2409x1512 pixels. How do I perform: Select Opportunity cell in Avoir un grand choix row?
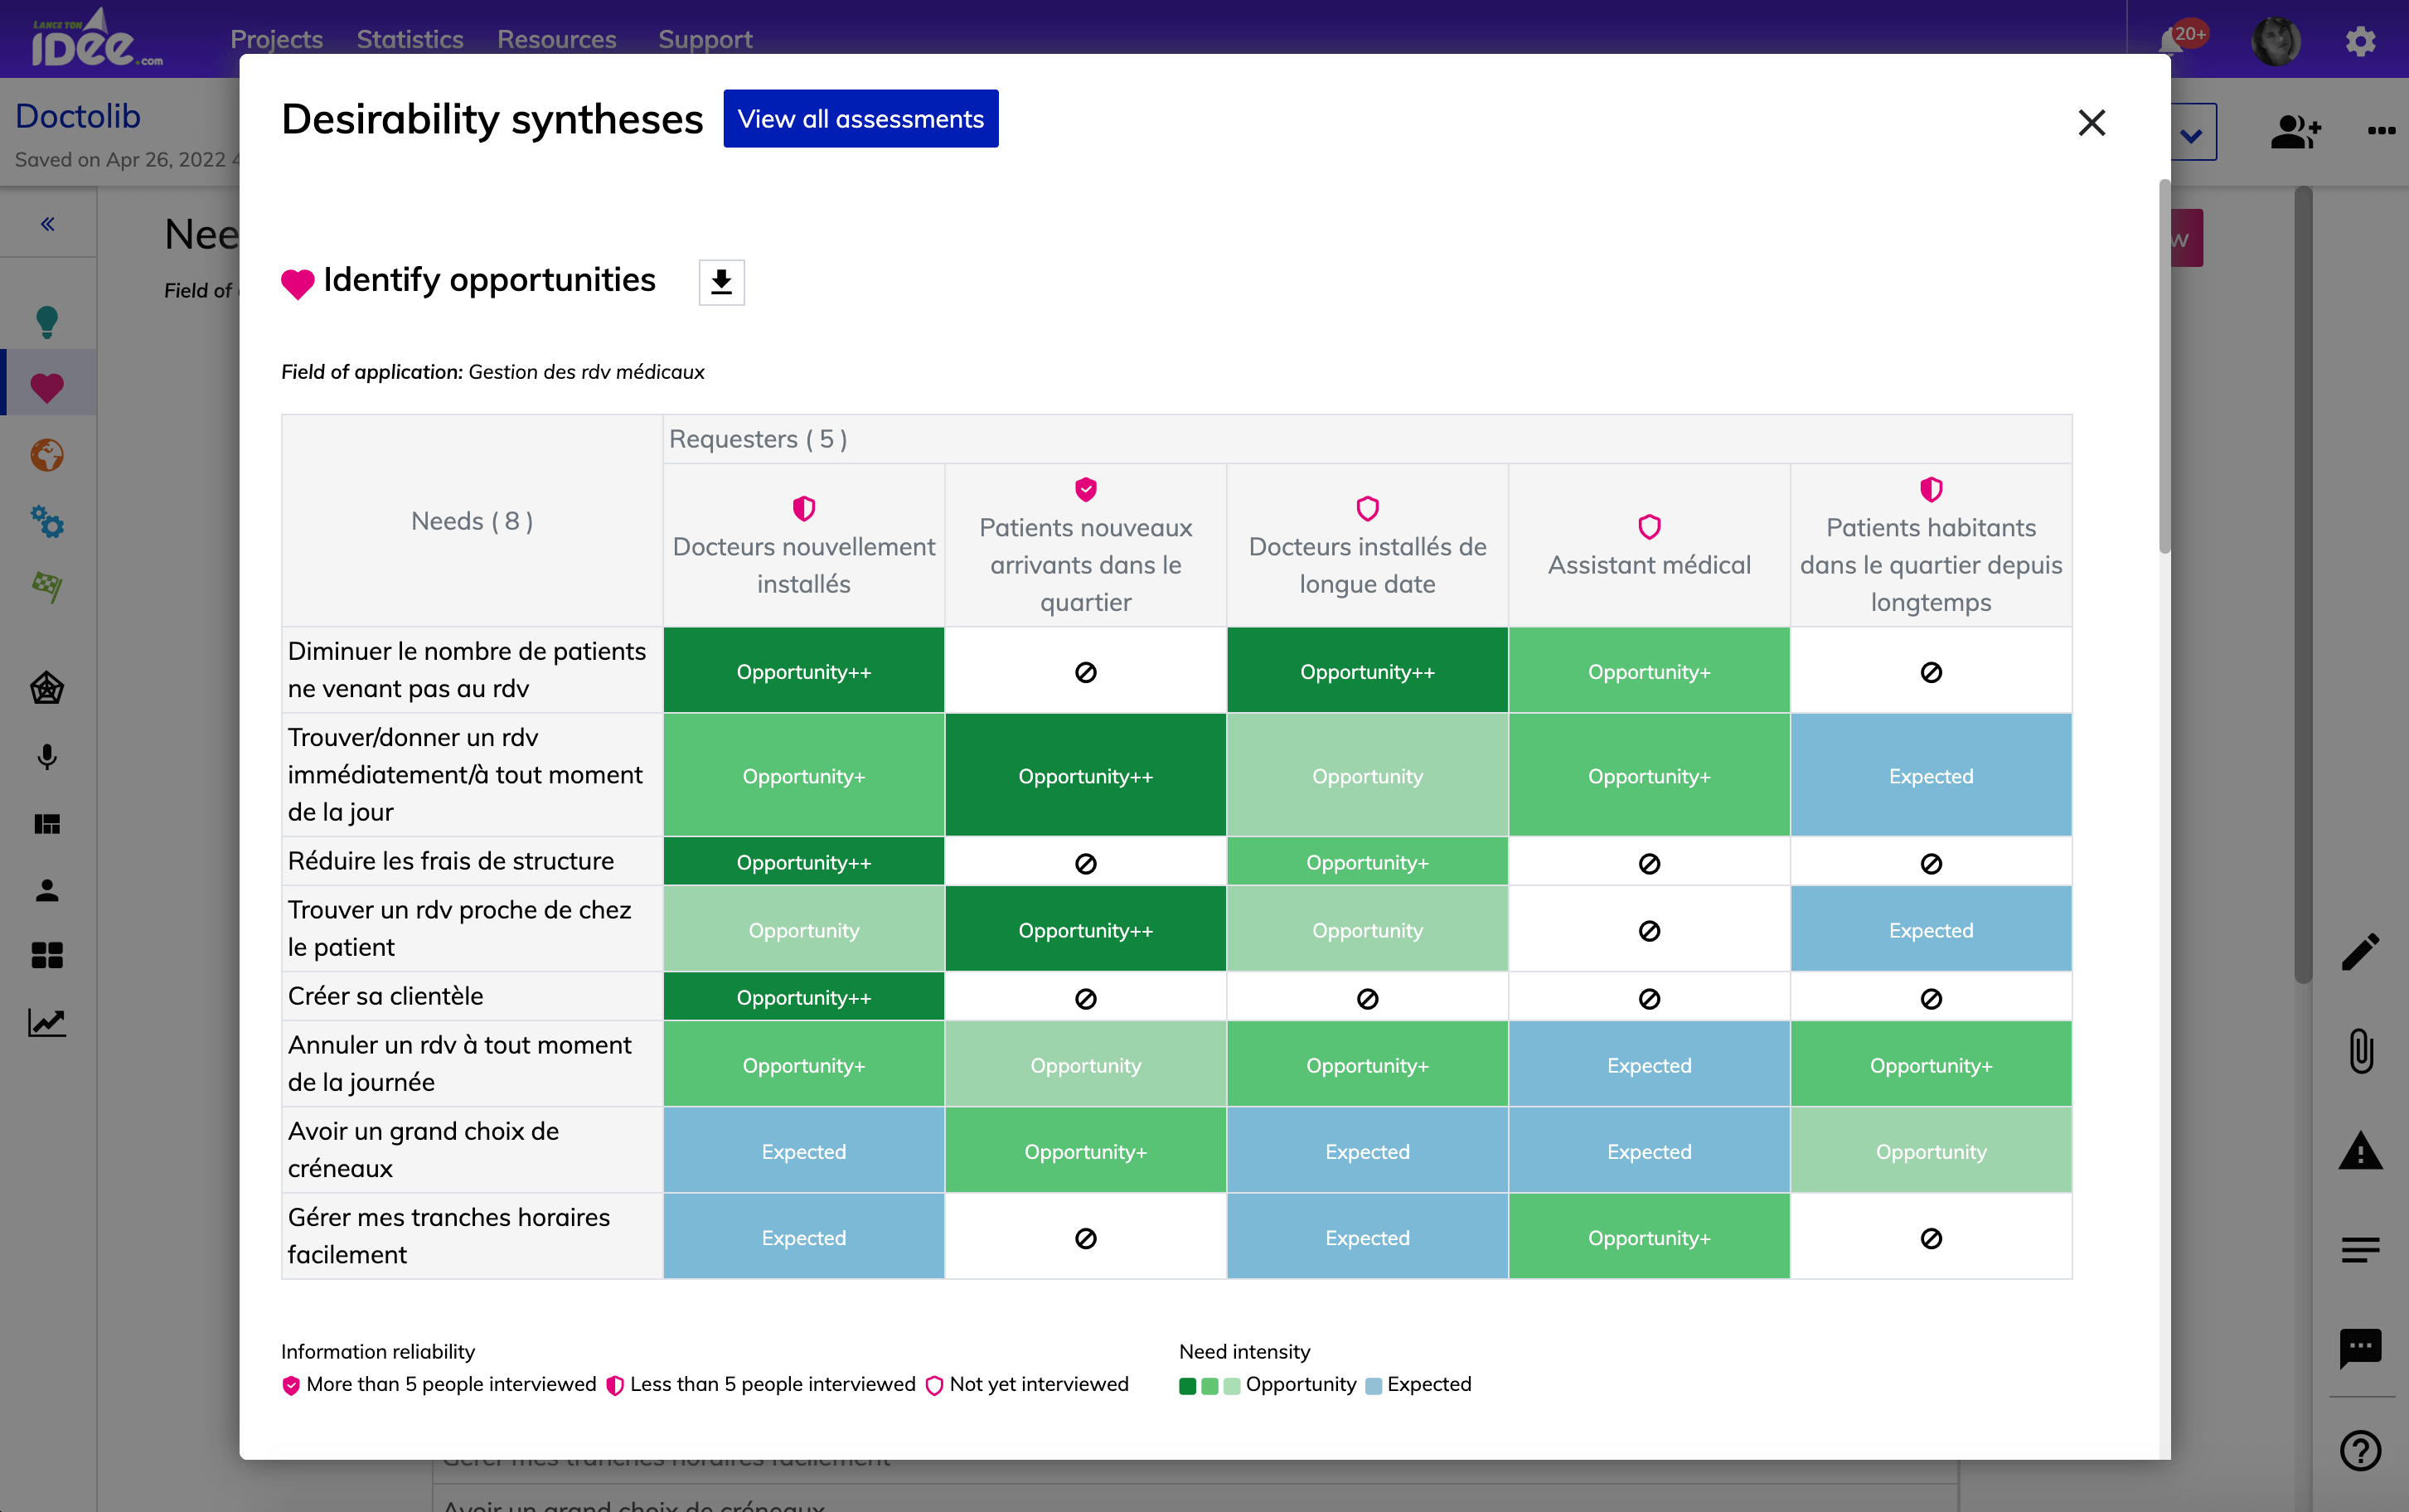tap(1931, 1150)
